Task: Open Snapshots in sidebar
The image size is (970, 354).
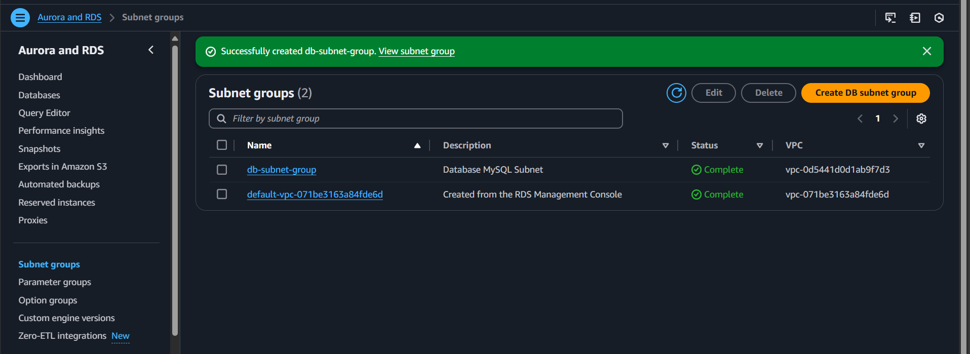Action: pyautogui.click(x=39, y=149)
